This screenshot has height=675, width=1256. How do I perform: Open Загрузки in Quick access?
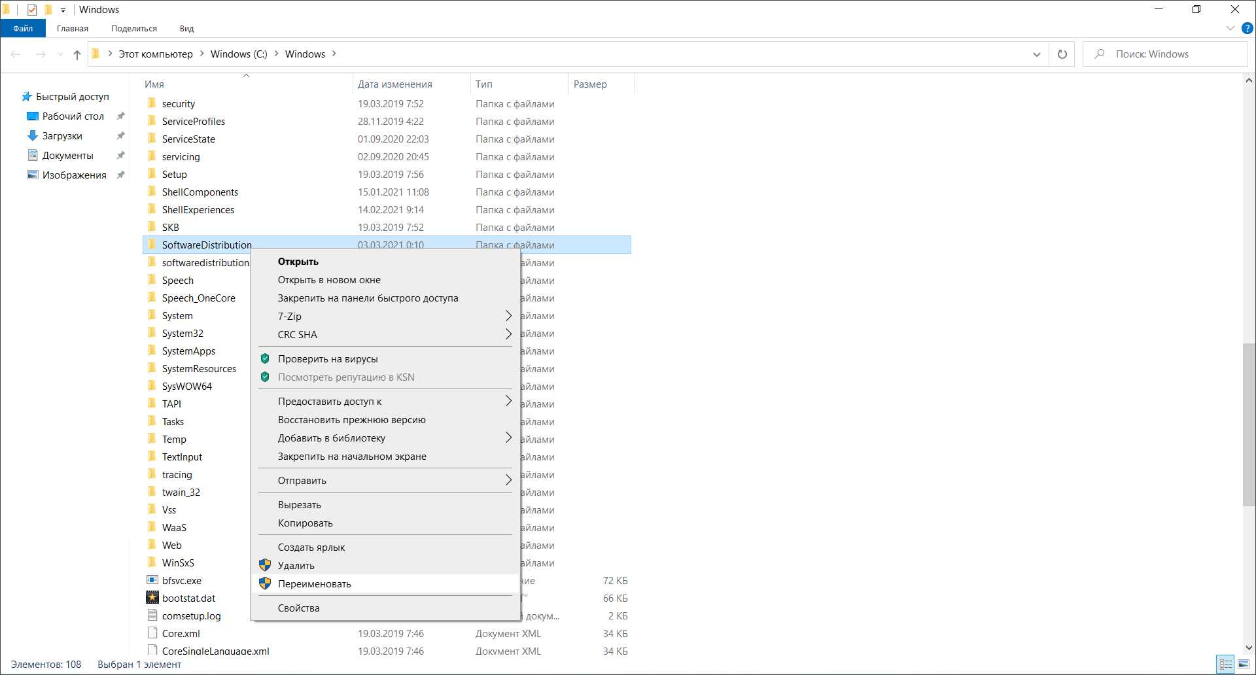(62, 136)
